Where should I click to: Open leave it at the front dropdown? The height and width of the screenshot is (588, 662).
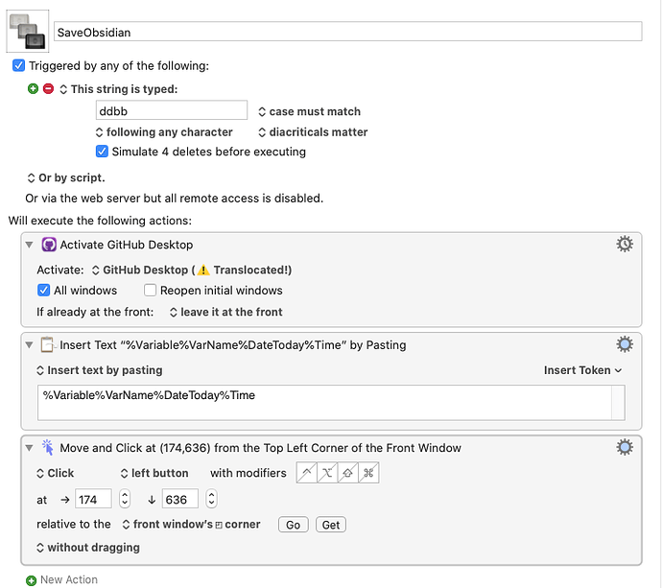click(x=225, y=312)
